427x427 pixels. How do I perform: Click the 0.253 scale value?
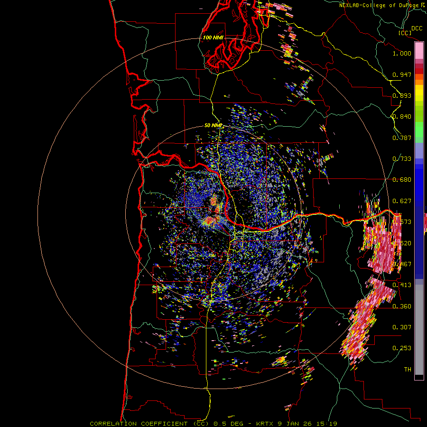pos(402,348)
